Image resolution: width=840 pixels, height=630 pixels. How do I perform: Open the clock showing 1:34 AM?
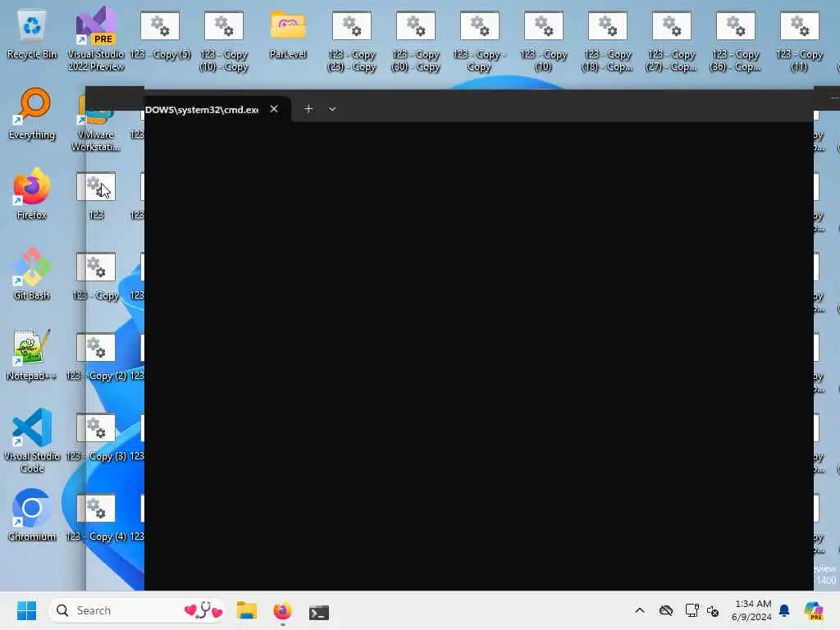coord(752,610)
